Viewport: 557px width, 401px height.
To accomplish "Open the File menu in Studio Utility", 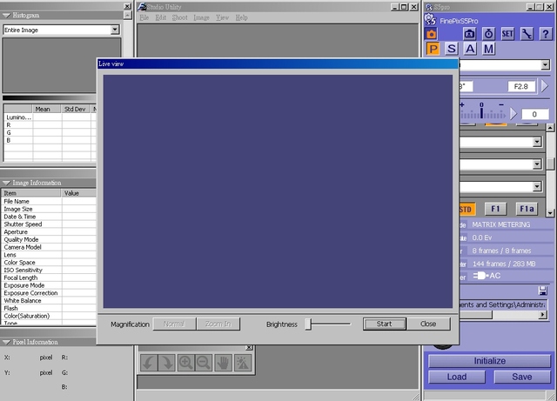I will point(144,17).
